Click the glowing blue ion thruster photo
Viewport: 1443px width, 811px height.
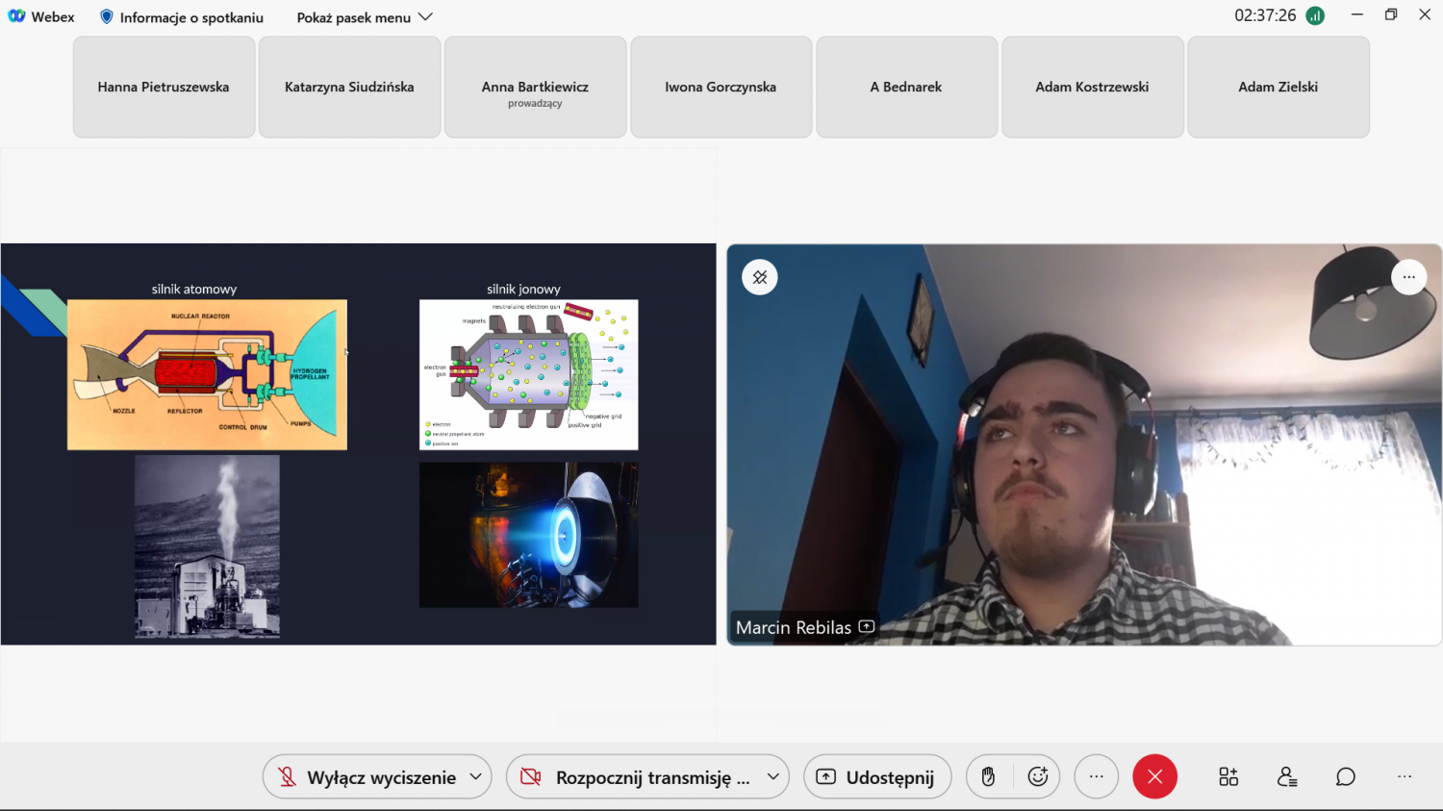click(x=529, y=535)
